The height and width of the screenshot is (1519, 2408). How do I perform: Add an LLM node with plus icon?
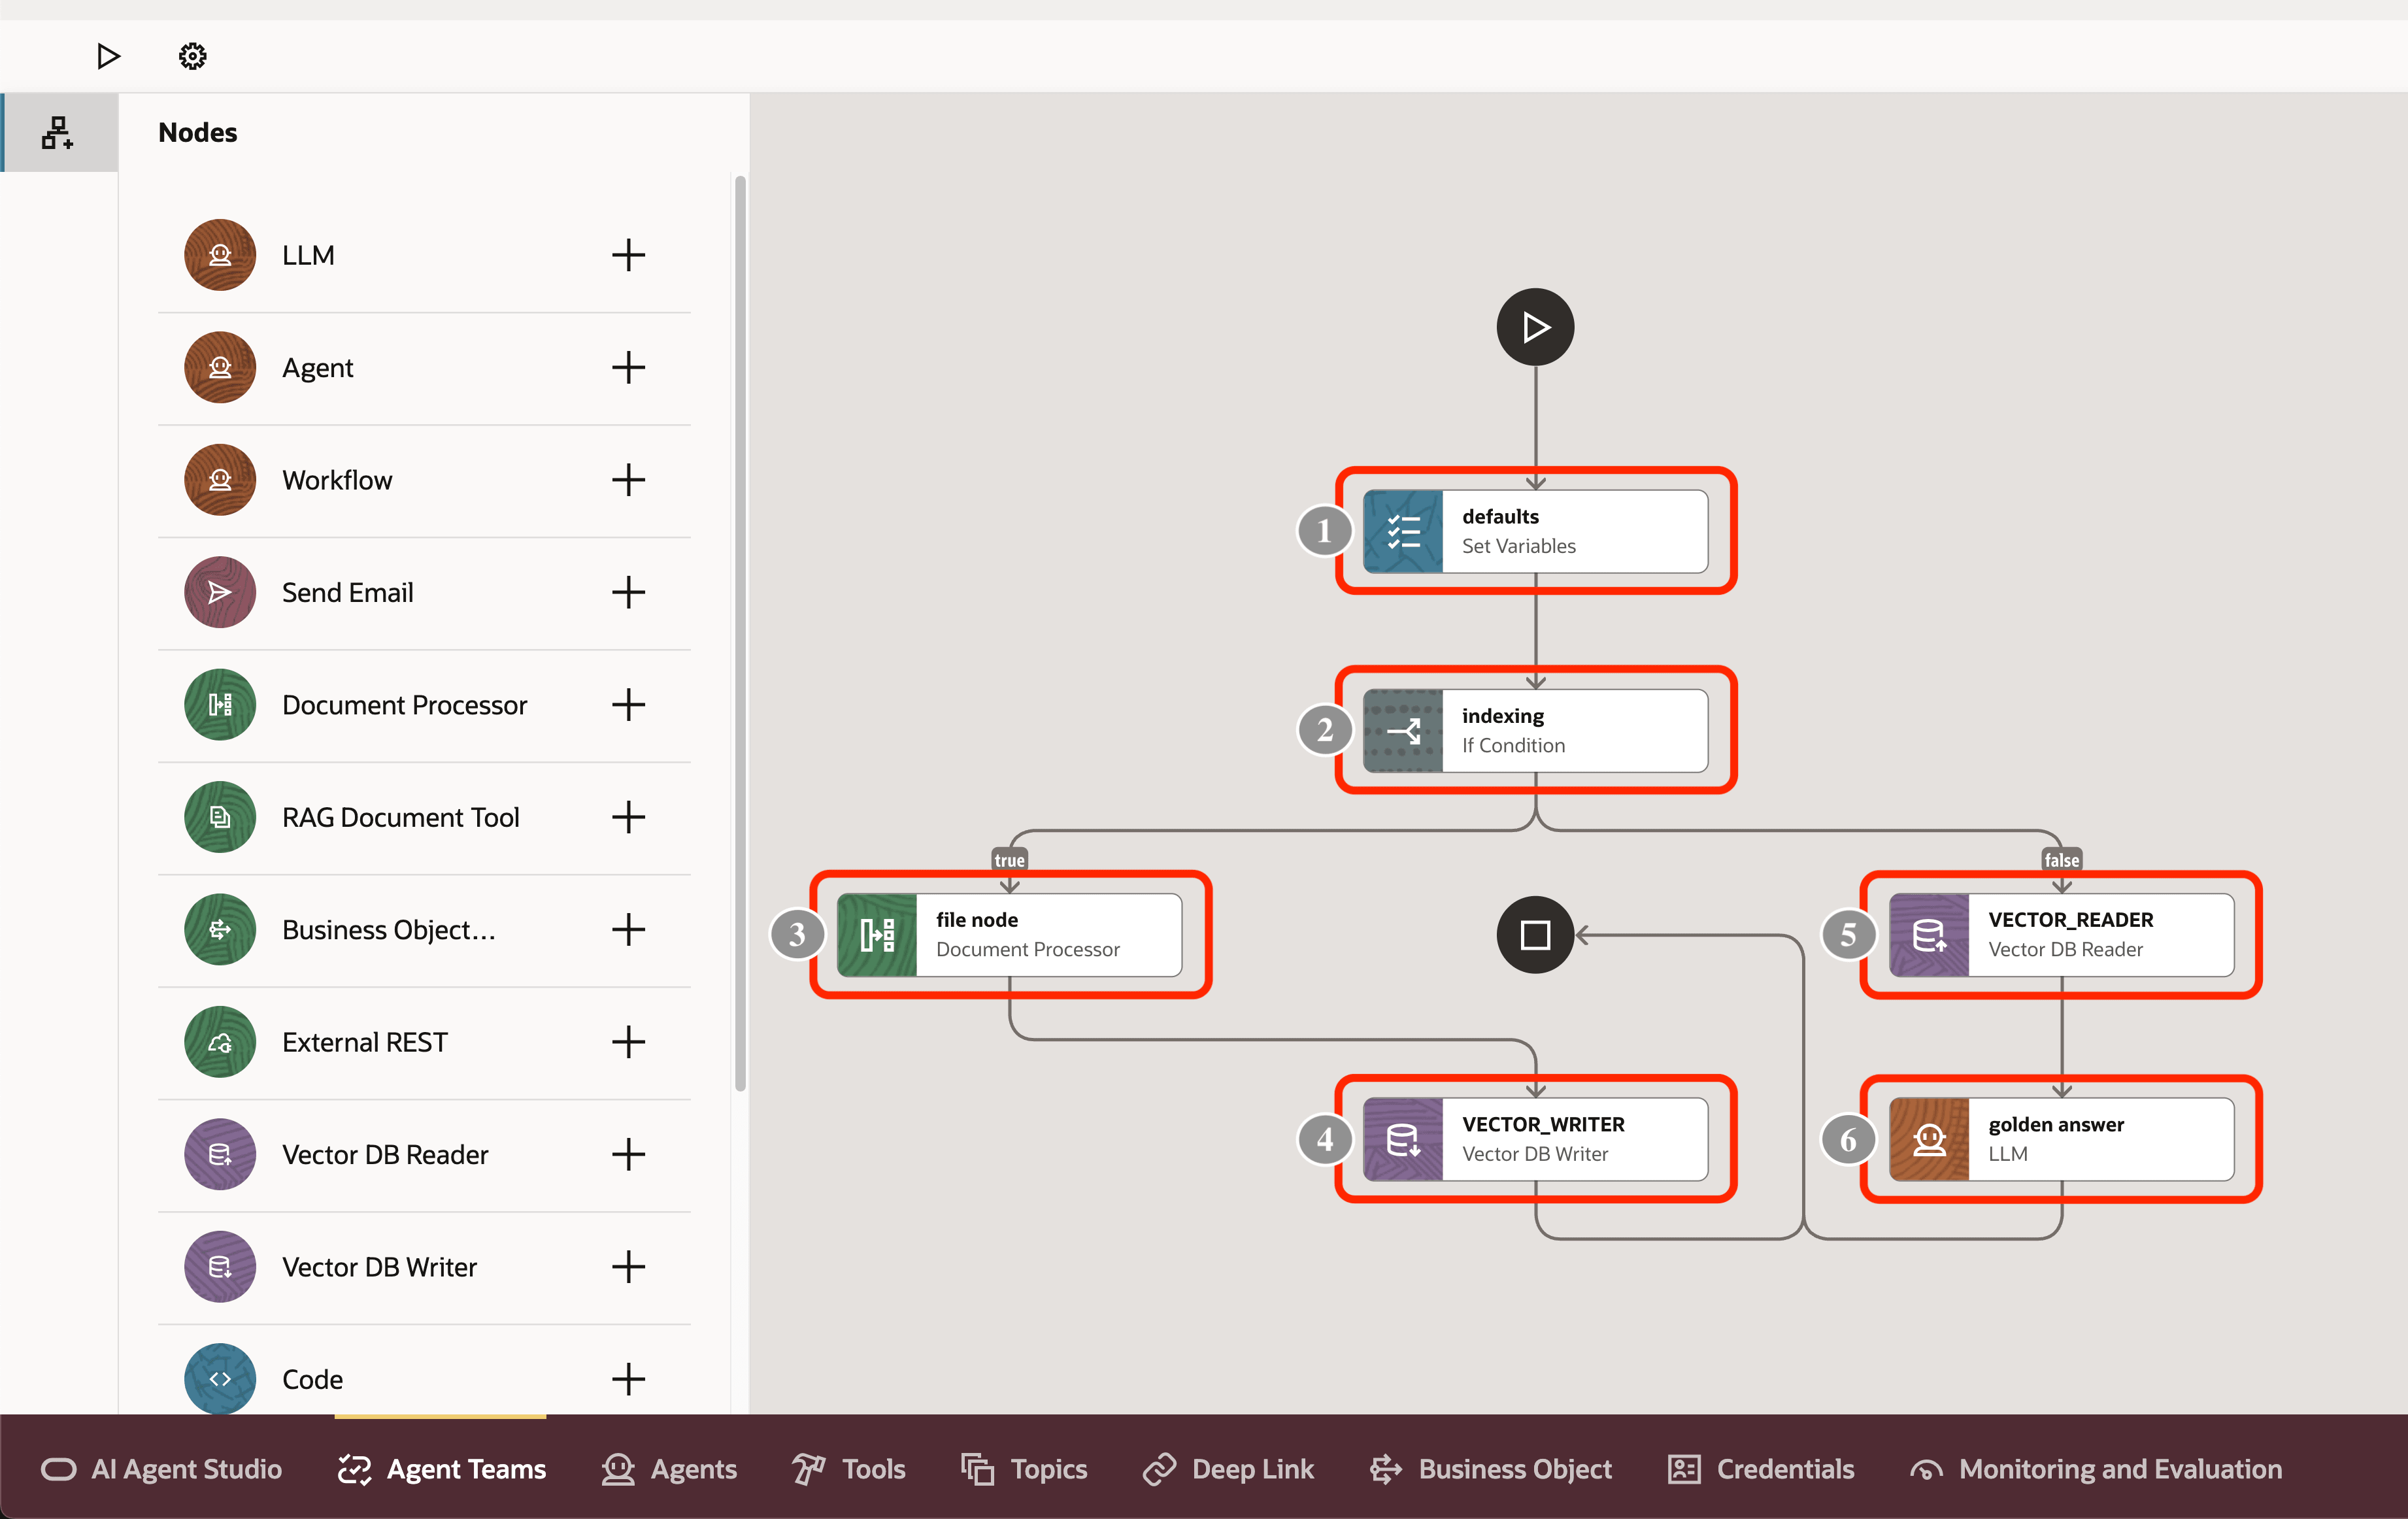point(628,255)
